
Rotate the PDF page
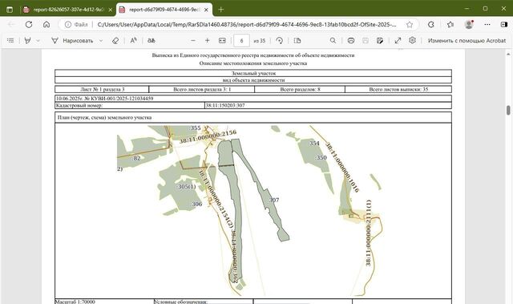pyautogui.click(x=279, y=41)
